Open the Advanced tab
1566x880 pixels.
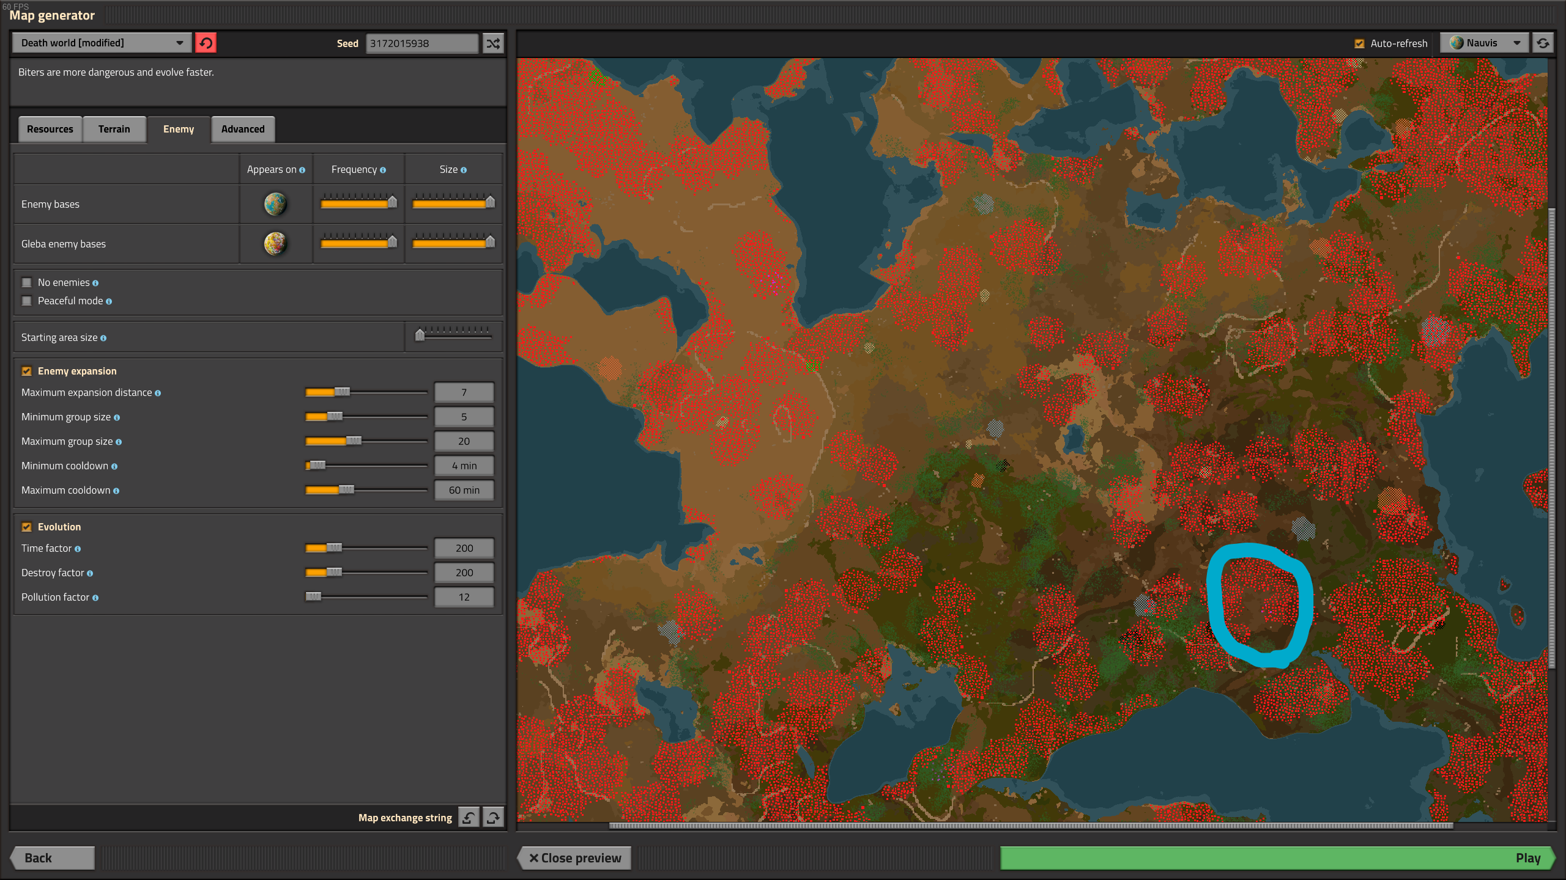pos(243,129)
